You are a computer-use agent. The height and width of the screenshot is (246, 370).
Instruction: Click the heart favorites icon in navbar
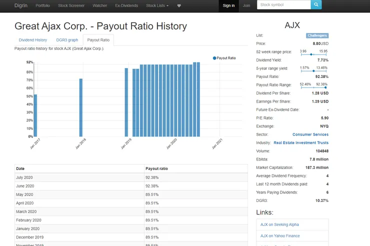coord(179,5)
